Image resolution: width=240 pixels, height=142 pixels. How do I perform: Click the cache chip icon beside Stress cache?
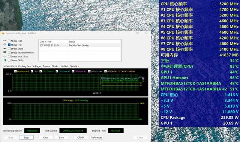click(5, 49)
